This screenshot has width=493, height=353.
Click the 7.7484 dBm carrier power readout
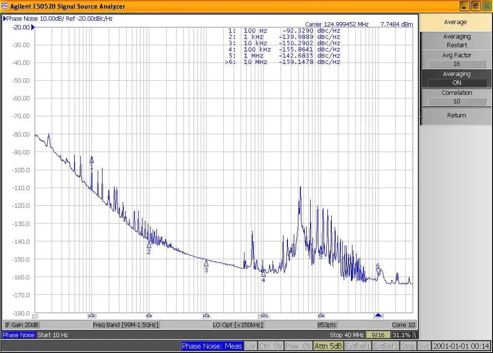pos(396,24)
